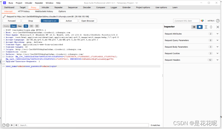The width and height of the screenshot is (222, 129).
Task: Click the Inspector expand all sections icon
Action: [206, 27]
